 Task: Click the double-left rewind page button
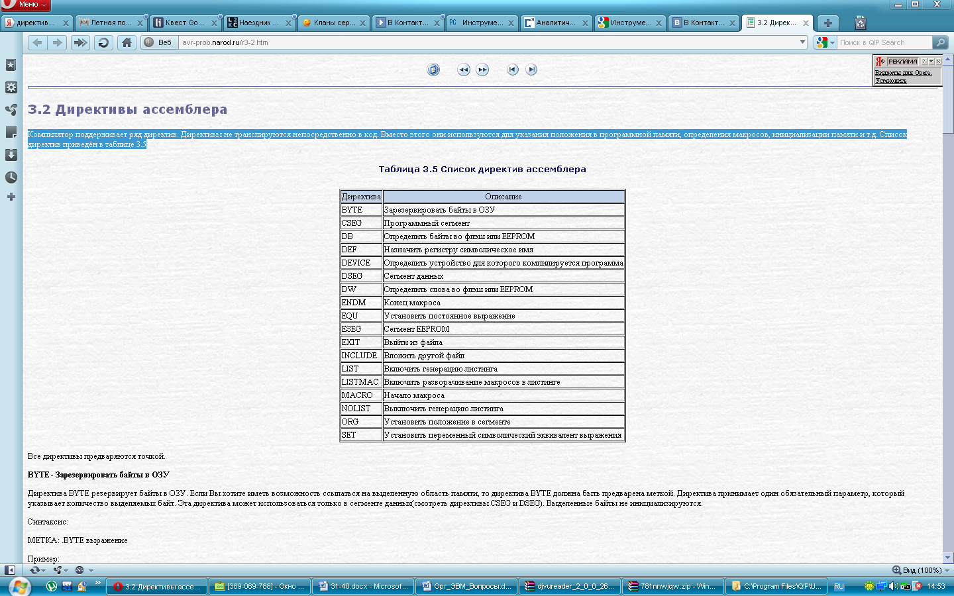[x=464, y=70]
